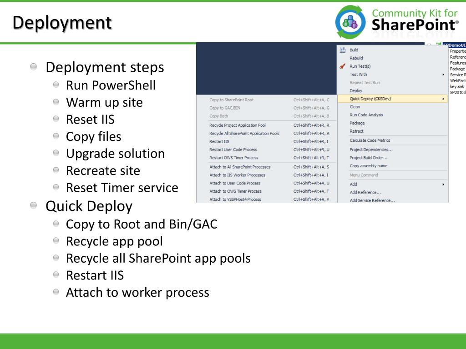Click the Community Kit for SharePoint logo

pos(397,21)
